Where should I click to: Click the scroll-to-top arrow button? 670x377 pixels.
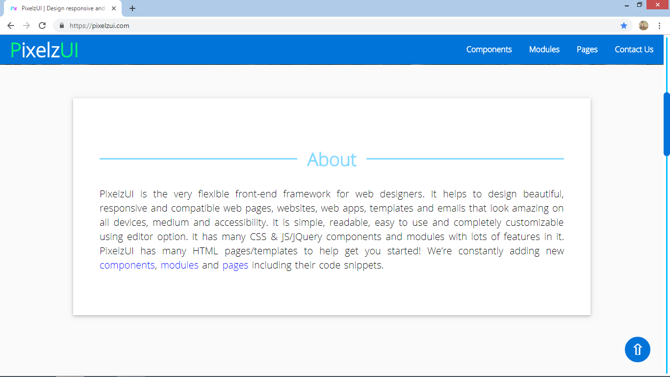(x=638, y=350)
